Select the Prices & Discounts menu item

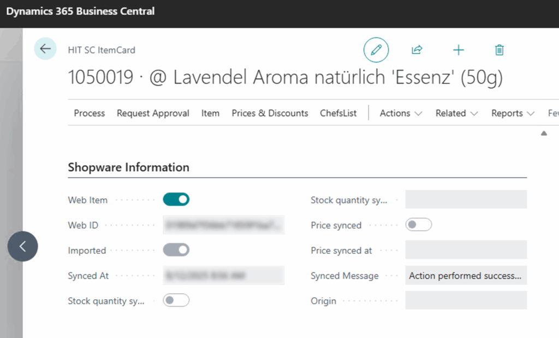(x=270, y=113)
